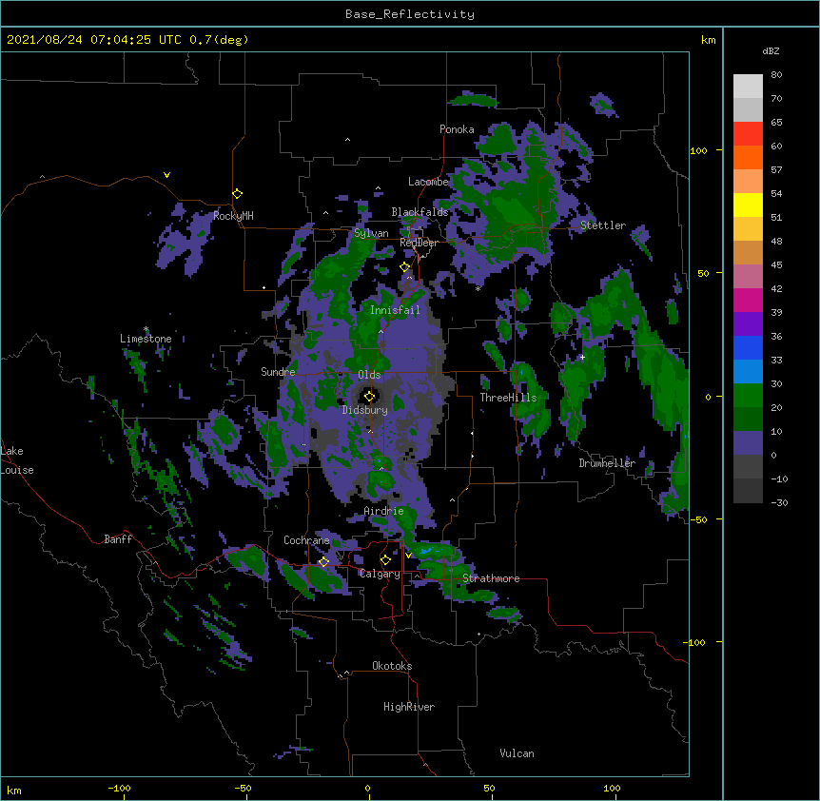Click the magenta 42 dBZ color swatch

[x=748, y=300]
